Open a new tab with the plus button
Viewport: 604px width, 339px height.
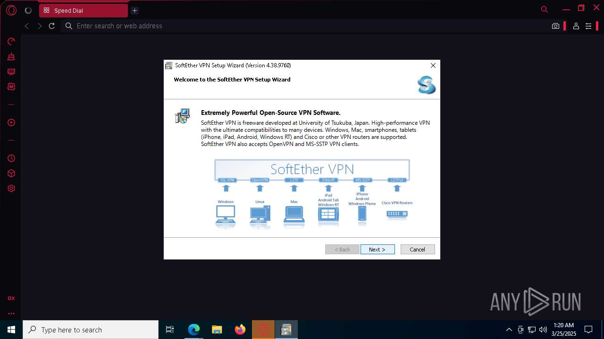(x=134, y=10)
